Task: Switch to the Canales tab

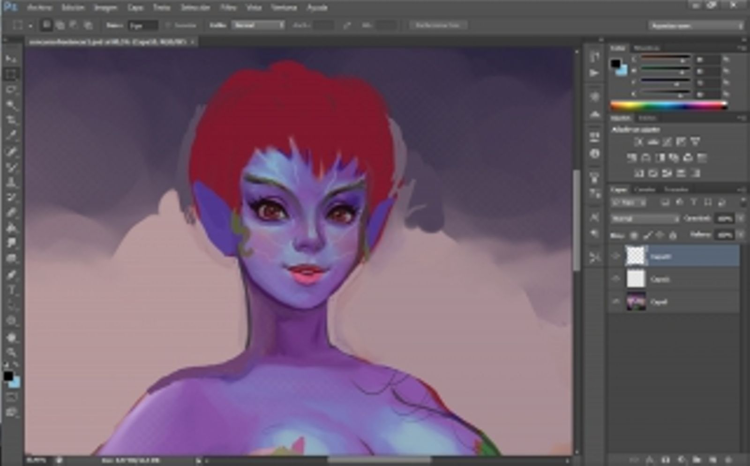Action: 645,189
